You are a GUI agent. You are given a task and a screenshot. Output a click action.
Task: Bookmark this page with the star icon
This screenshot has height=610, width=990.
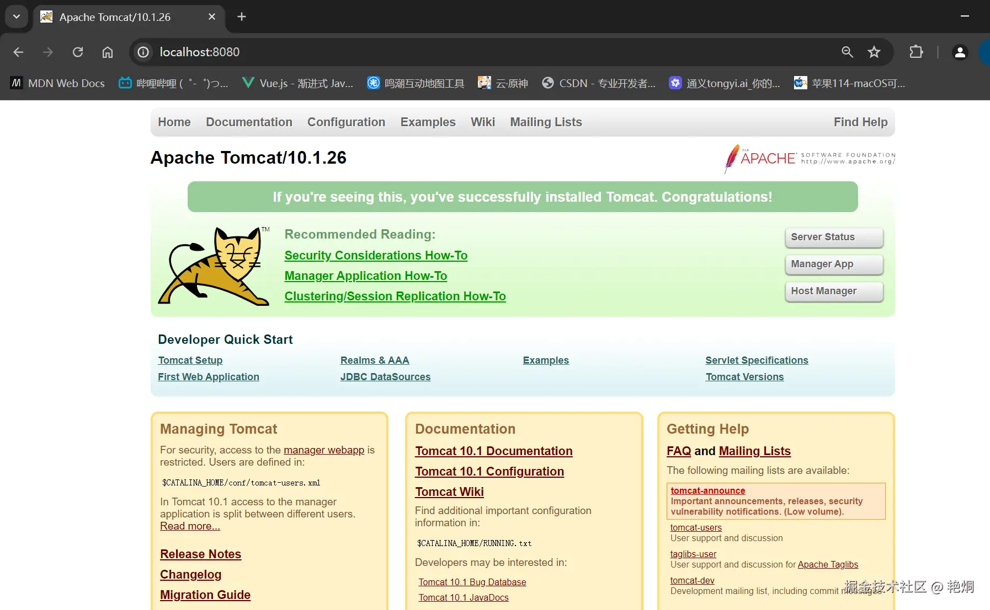(x=874, y=52)
